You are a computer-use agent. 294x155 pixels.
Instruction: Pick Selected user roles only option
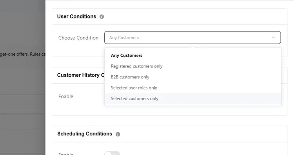[x=193, y=88]
